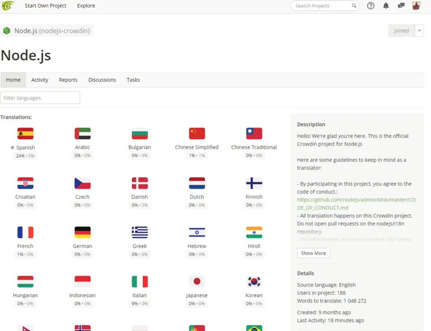This screenshot has width=431, height=331.
Task: Select the Danish flag icon
Action: tap(140, 183)
